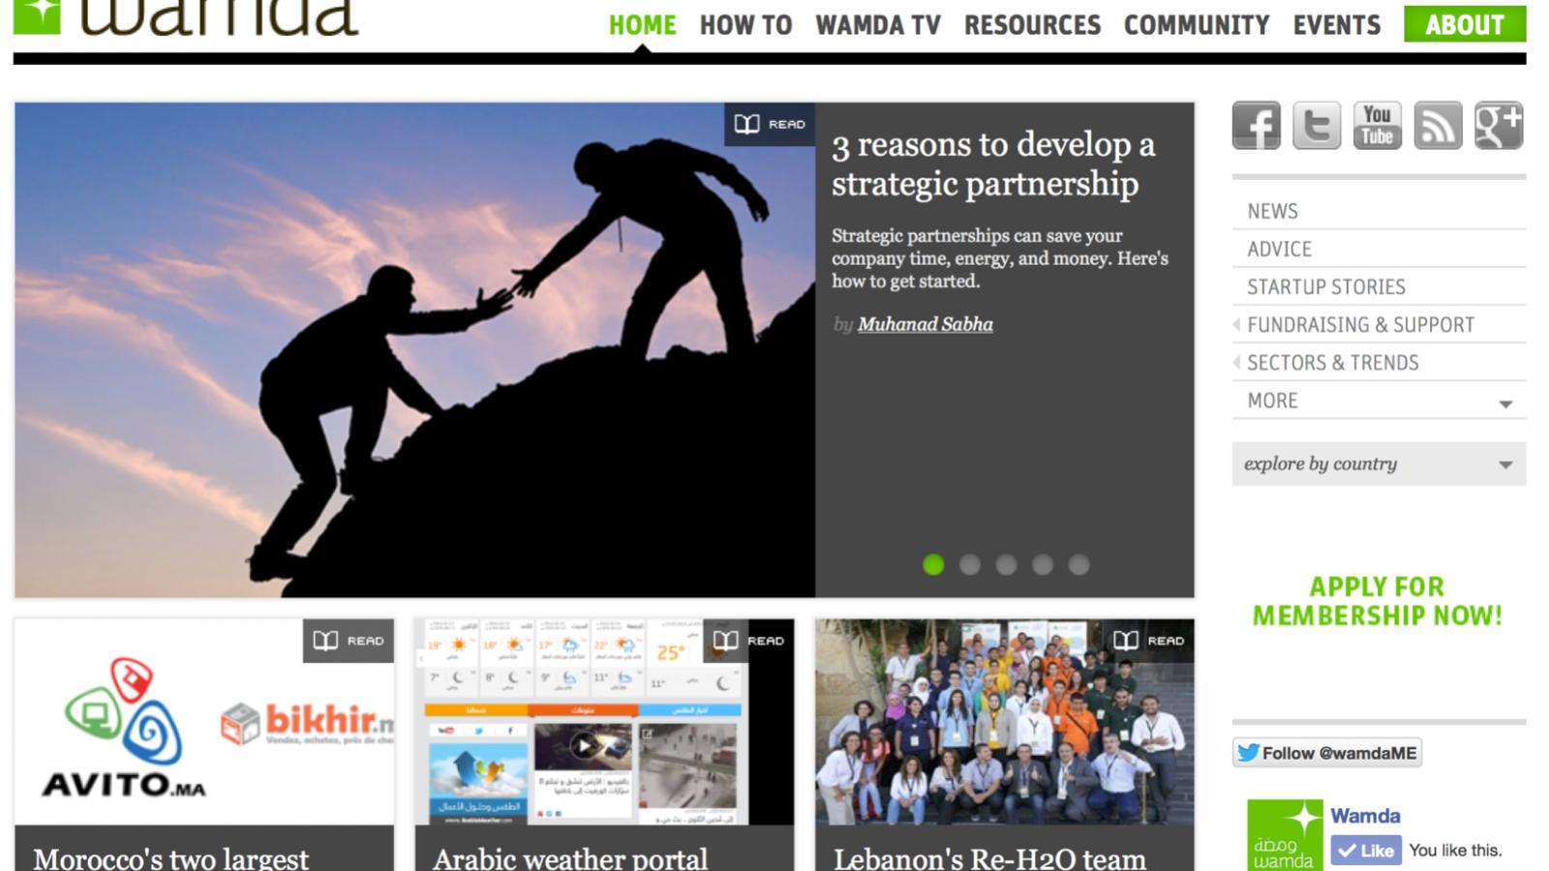Select the fourth carousel dot

1043,565
